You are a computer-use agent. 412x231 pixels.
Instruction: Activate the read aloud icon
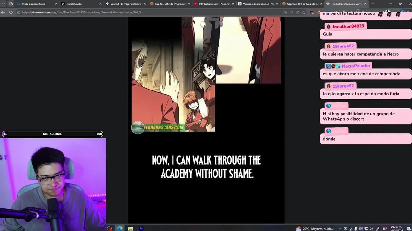point(297,12)
